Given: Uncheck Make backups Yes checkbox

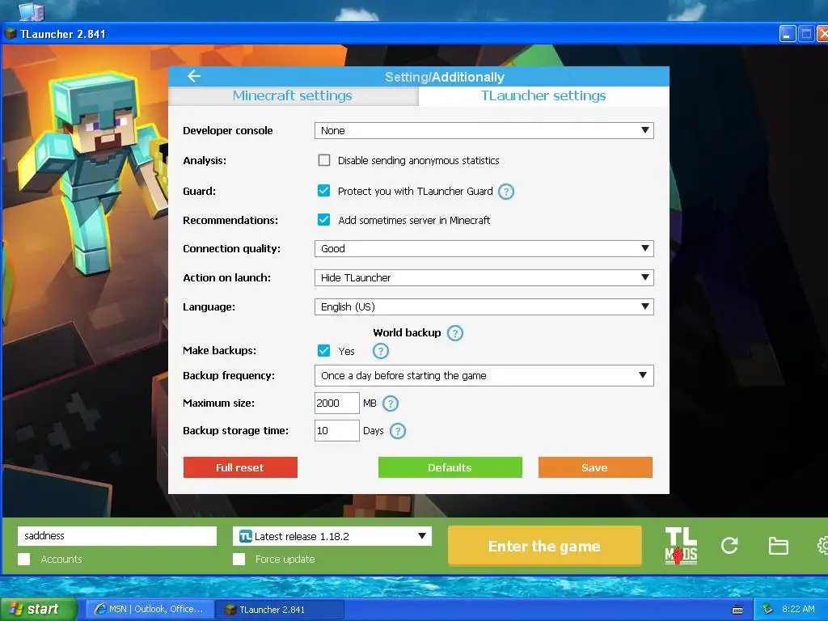Looking at the screenshot, I should [323, 351].
